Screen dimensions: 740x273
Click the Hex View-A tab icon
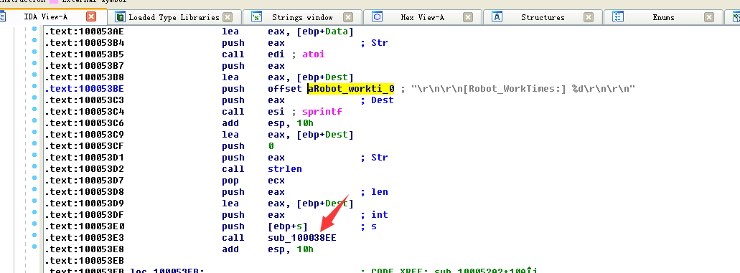point(377,17)
